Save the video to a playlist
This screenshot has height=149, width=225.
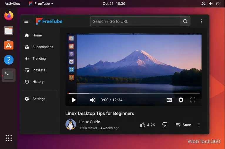pyautogui.click(x=183, y=125)
